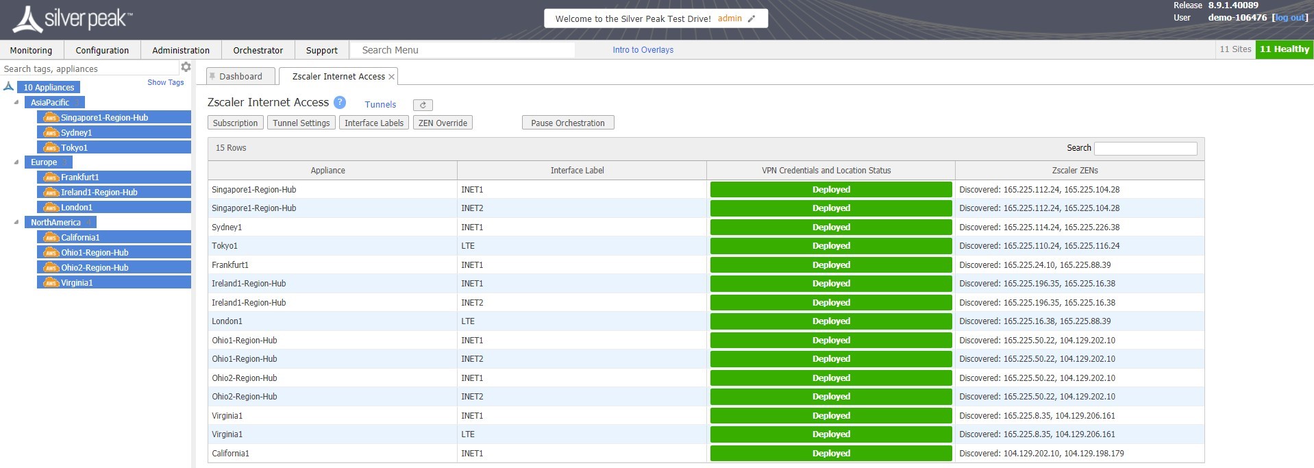The height and width of the screenshot is (468, 1314).
Task: Click AWS icon of California1 in tree
Action: pos(51,237)
